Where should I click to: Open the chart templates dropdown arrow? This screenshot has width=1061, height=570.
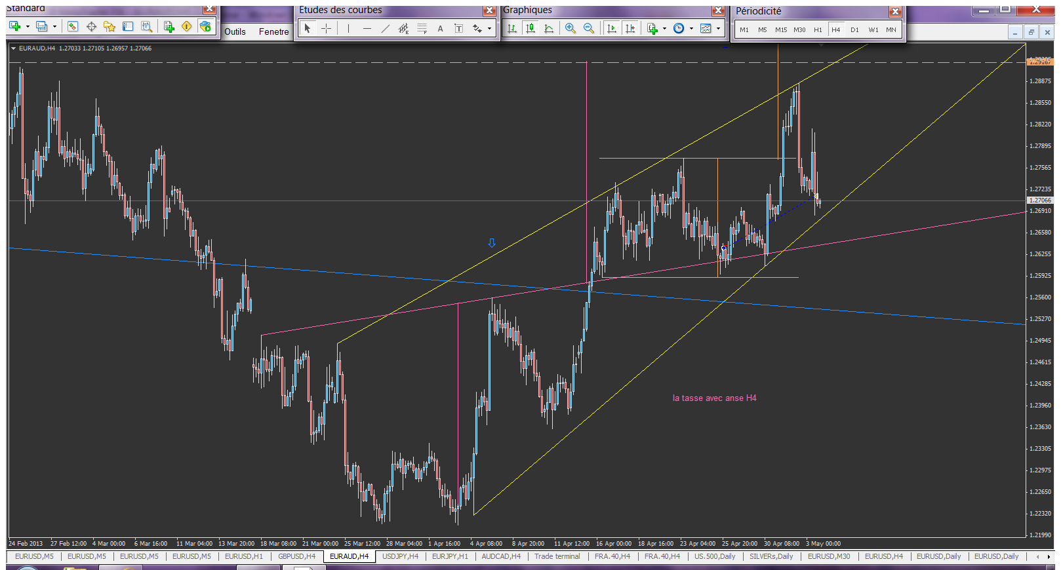pyautogui.click(x=718, y=28)
